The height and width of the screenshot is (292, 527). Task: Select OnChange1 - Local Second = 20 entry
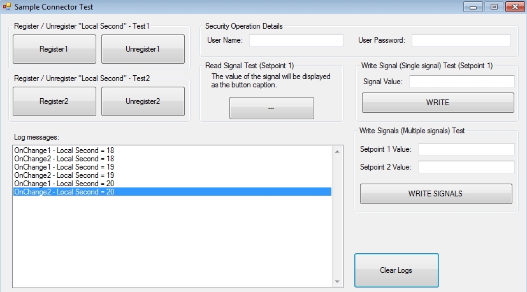click(x=64, y=184)
